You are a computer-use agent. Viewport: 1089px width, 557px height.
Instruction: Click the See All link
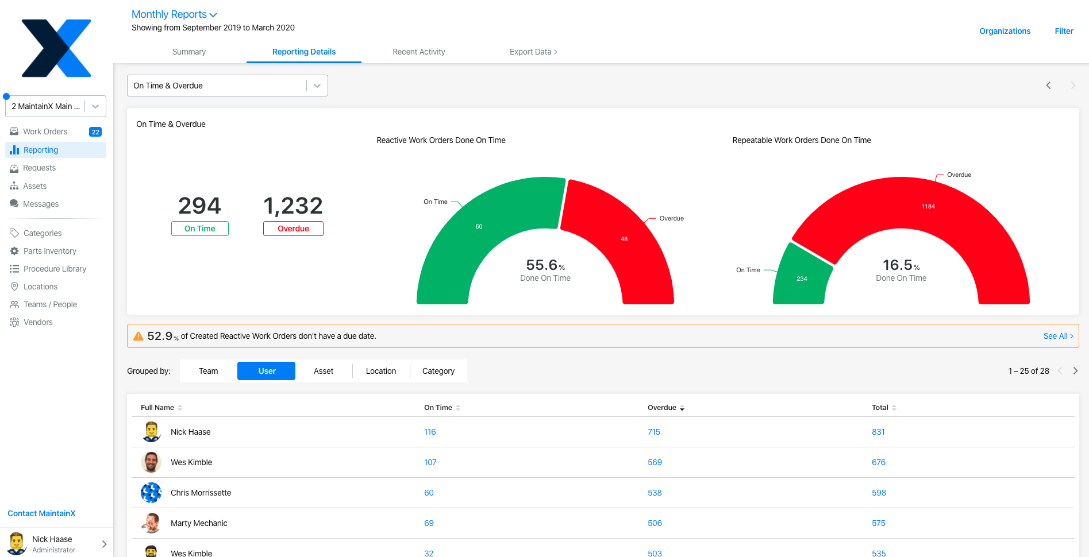click(1058, 336)
